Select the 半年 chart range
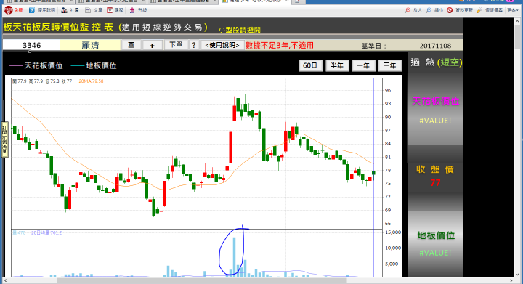Image resolution: width=523 pixels, height=284 pixels. (337, 65)
